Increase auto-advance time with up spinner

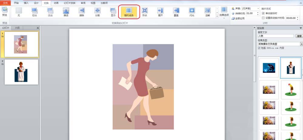coord(298,17)
